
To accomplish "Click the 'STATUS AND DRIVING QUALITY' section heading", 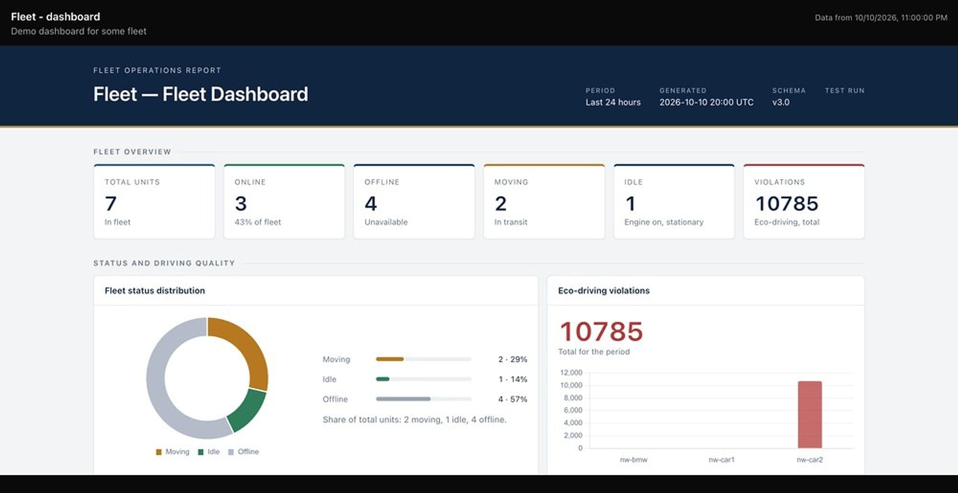I will click(164, 263).
